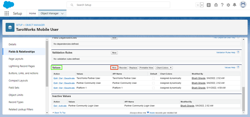Toggle Default checkbox for Platform 1
Viewport: 250px width, 117px height.
tap(153, 88)
